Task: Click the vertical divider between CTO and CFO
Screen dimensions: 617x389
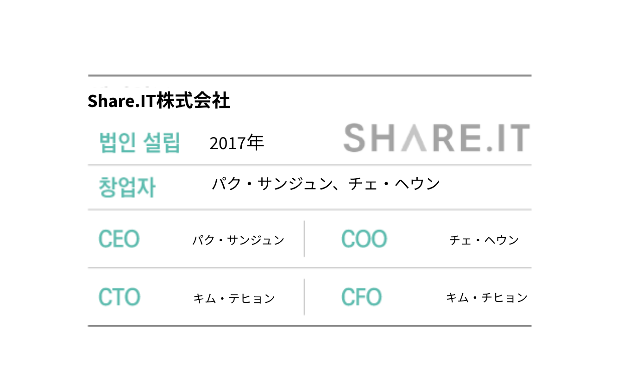Action: [x=304, y=297]
